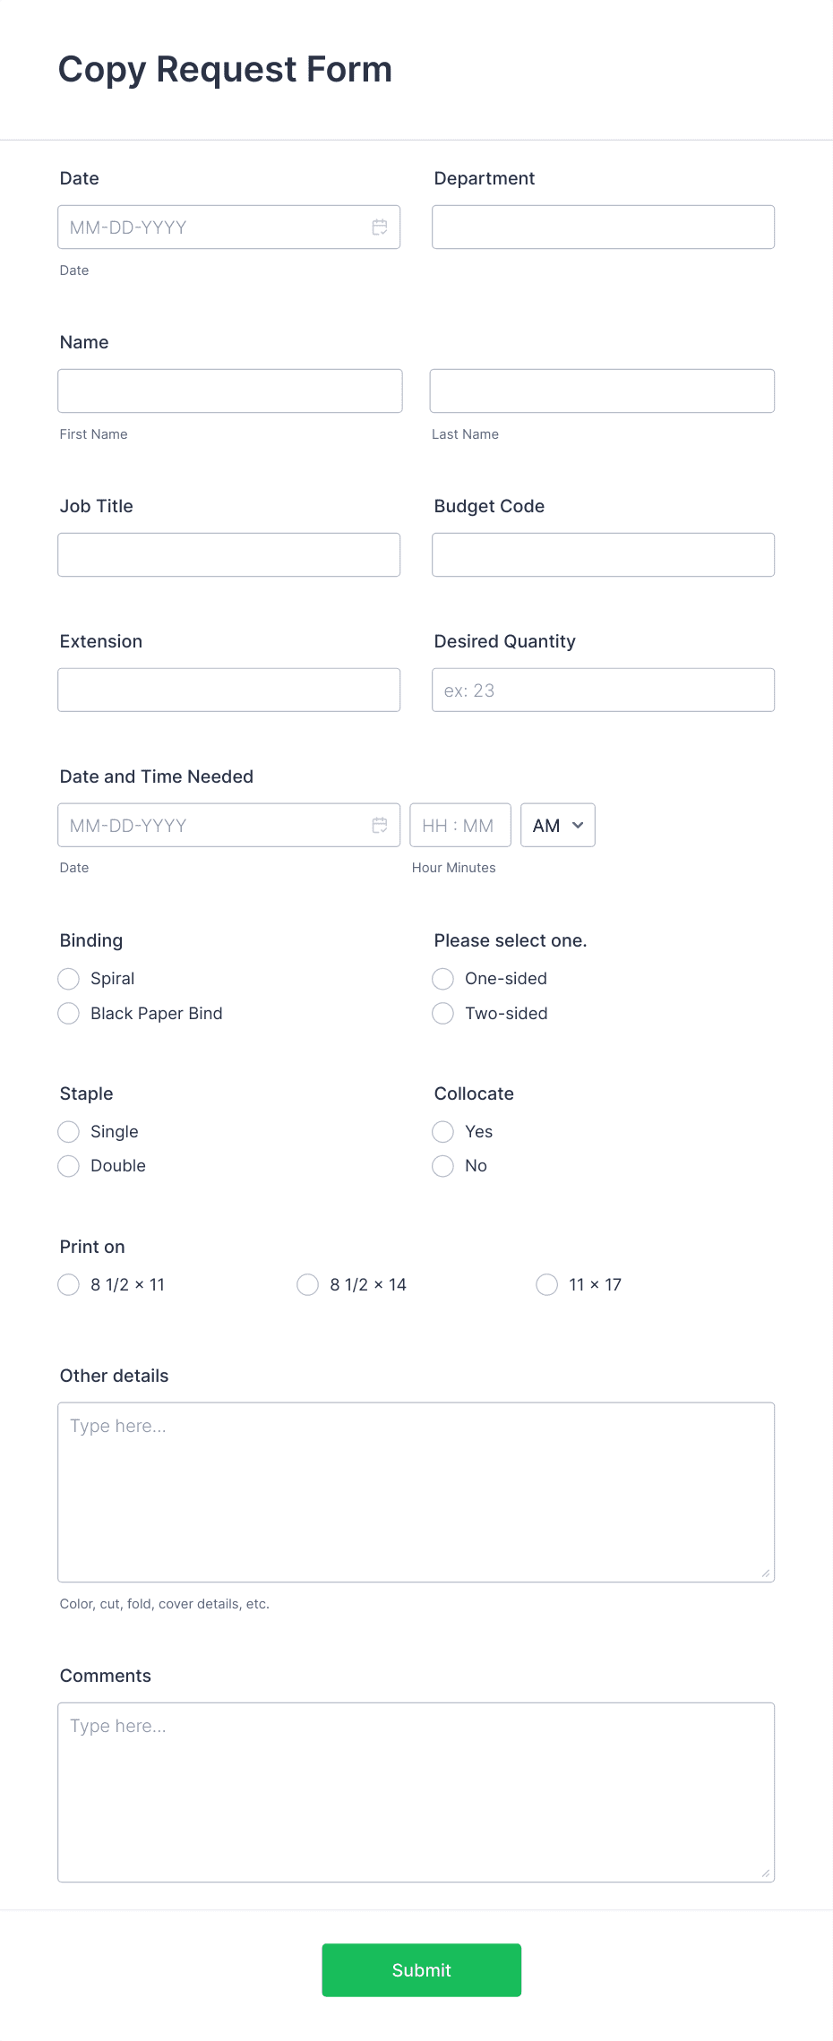
Task: Choose Double staple option
Action: pos(68,1165)
